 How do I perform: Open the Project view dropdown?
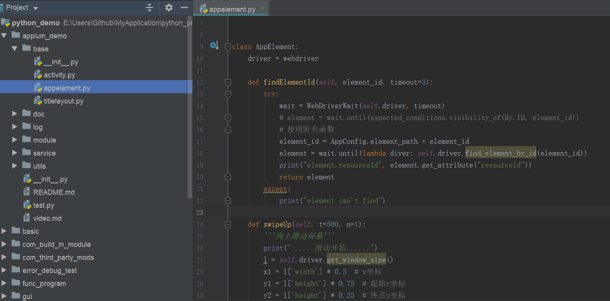[x=36, y=8]
